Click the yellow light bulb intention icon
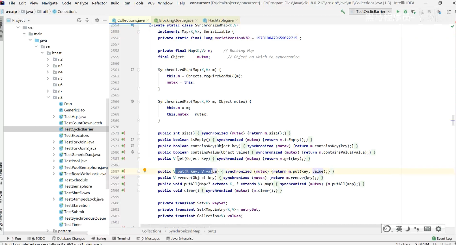456x245 pixels. (x=145, y=170)
